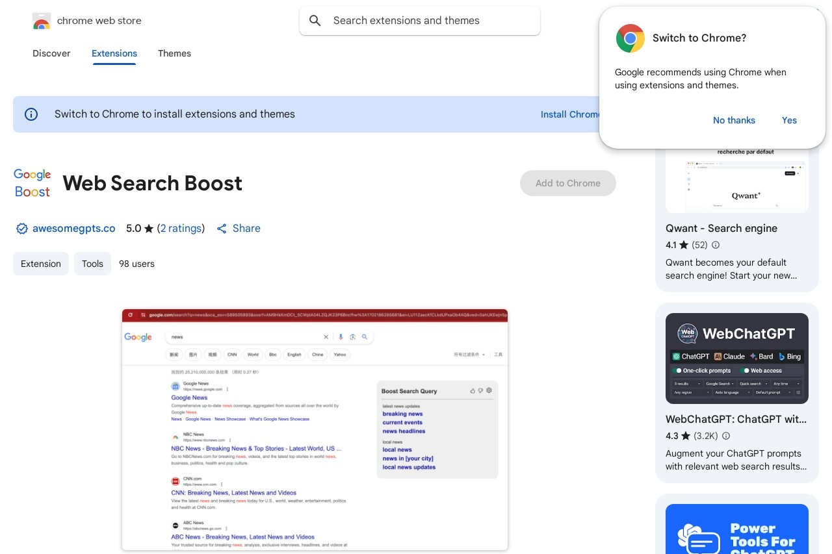Click the Add to Chrome button
The height and width of the screenshot is (554, 832).
(x=568, y=183)
